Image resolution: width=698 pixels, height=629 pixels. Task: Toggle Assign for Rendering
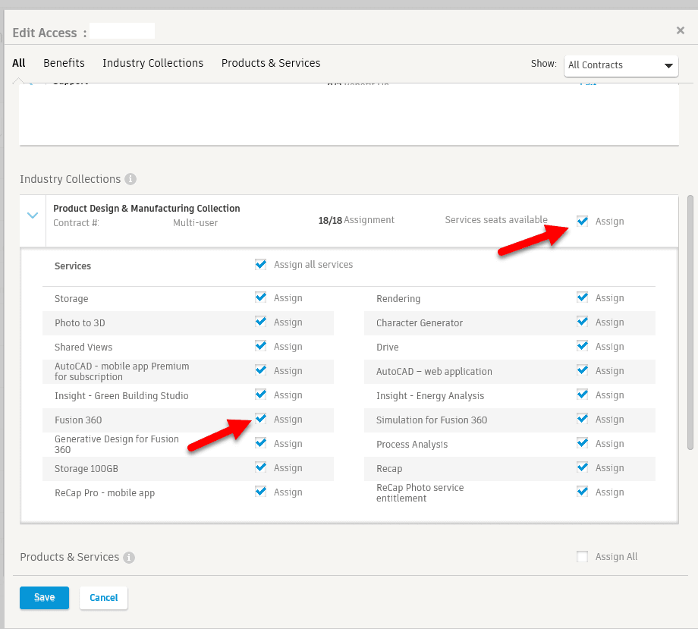tap(582, 297)
